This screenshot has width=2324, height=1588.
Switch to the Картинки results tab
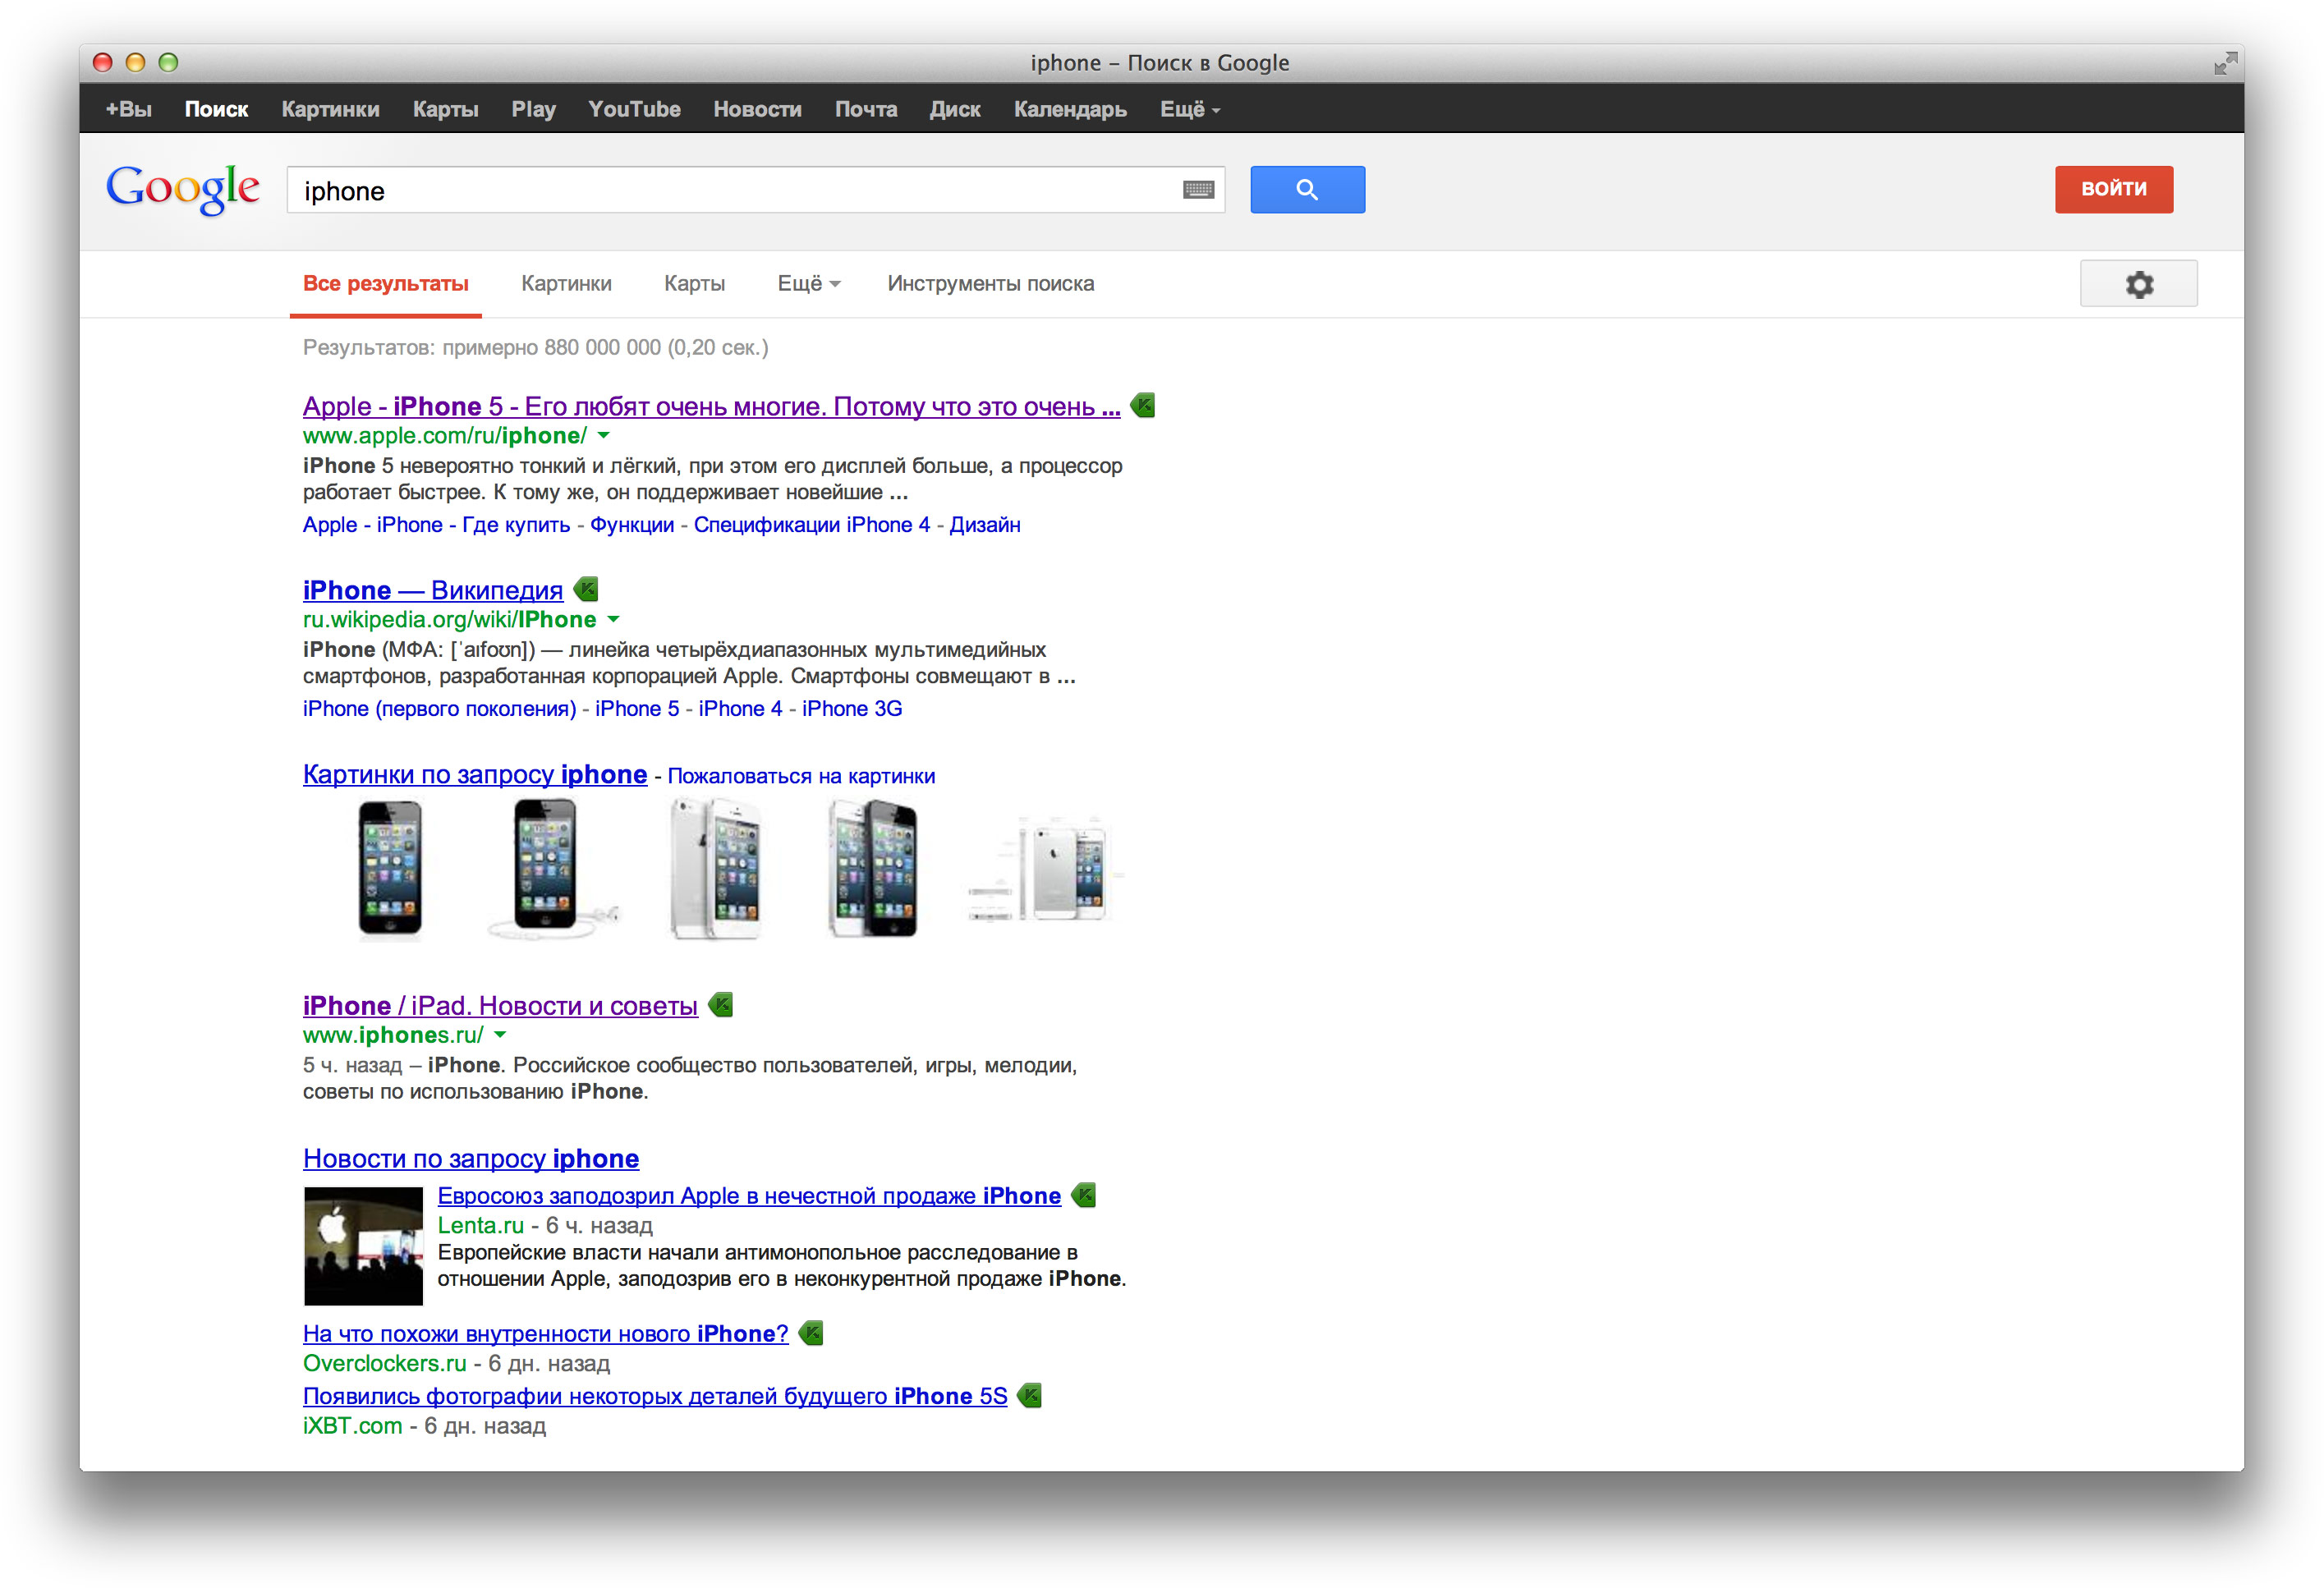click(x=566, y=284)
